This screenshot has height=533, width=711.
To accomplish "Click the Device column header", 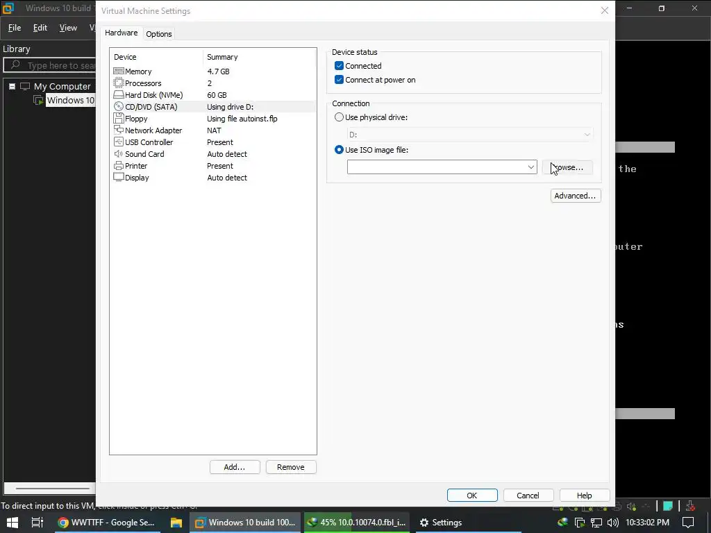I will [x=156, y=57].
